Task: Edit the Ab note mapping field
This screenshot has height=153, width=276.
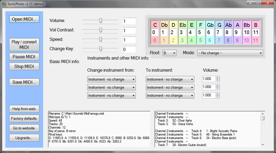Action: click(228, 32)
